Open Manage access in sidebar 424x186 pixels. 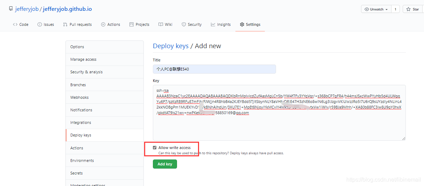point(105,59)
